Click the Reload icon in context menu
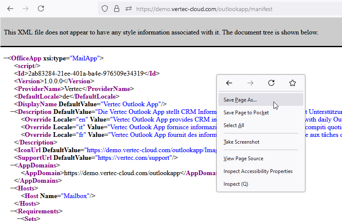 [x=271, y=83]
